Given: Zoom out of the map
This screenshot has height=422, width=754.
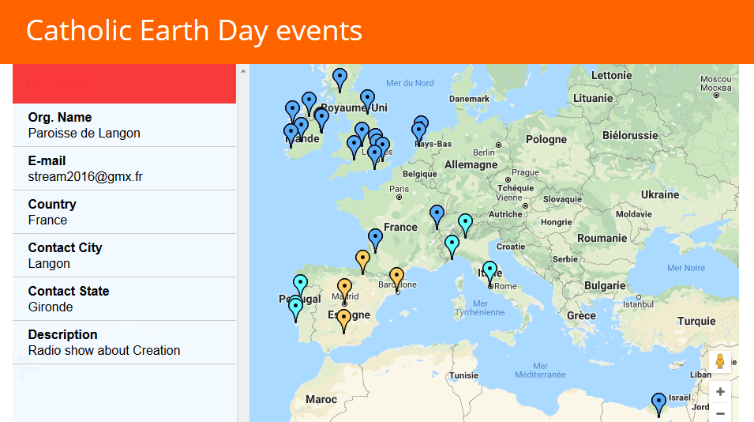Looking at the screenshot, I should [x=720, y=413].
